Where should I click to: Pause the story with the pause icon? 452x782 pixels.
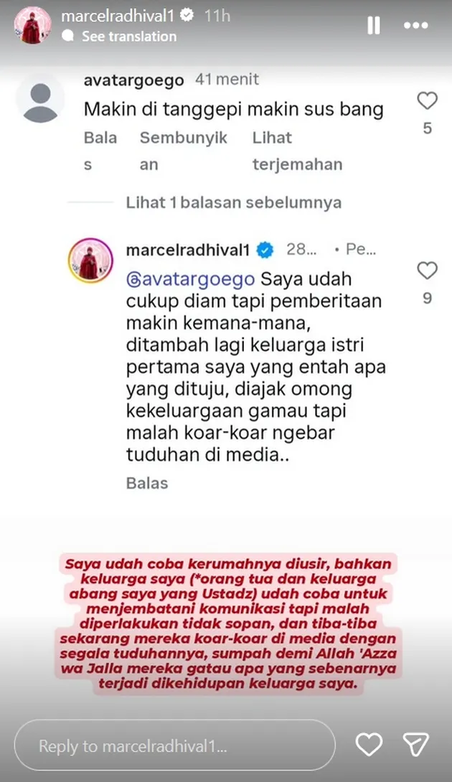[x=374, y=25]
